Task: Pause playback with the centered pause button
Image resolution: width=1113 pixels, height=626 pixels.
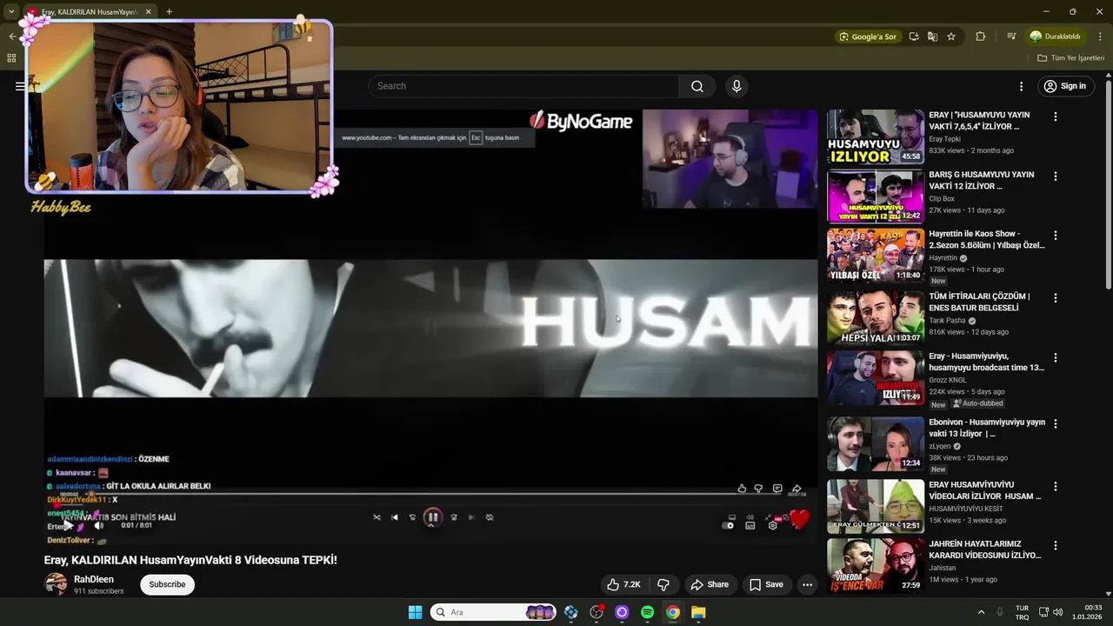Action: click(432, 517)
